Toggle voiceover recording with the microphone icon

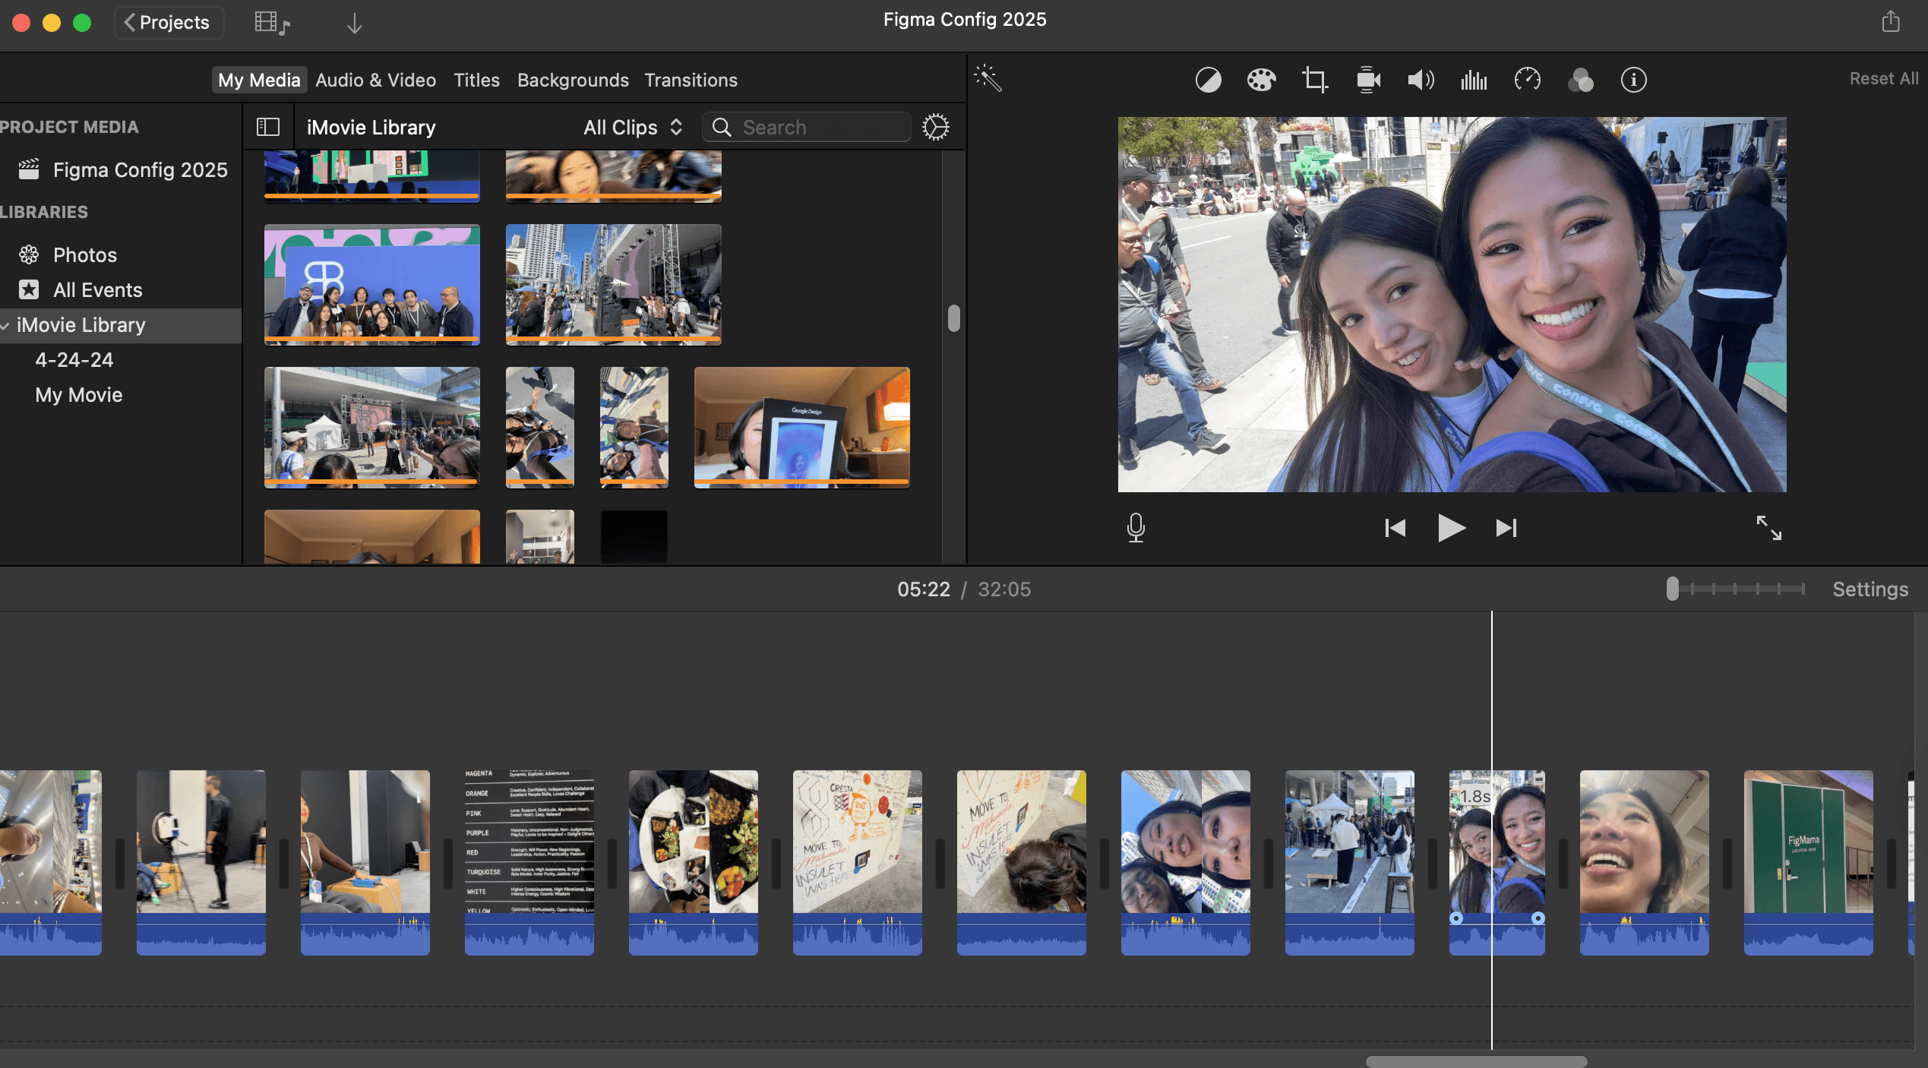pos(1136,527)
